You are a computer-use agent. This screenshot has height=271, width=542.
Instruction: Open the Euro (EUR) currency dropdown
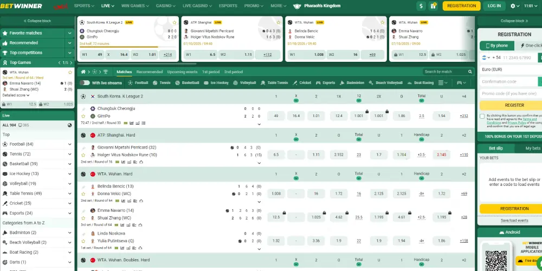click(511, 69)
